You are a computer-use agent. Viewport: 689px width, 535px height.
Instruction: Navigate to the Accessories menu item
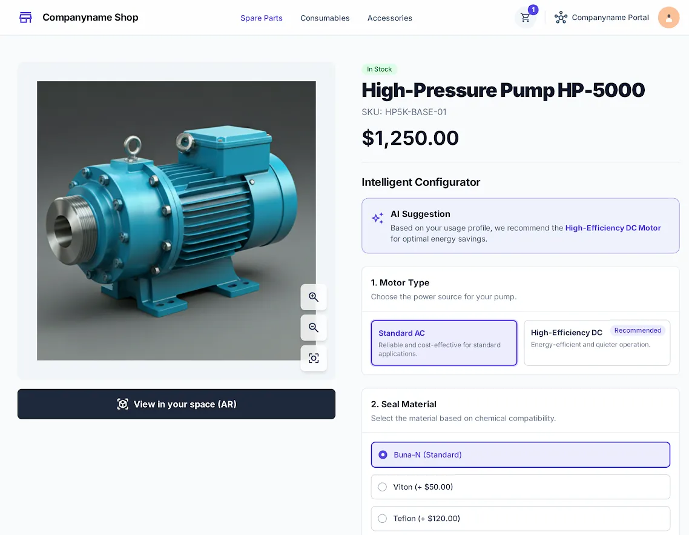389,18
